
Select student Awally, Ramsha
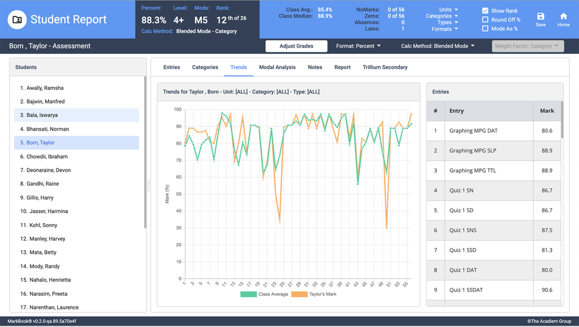[x=76, y=88]
